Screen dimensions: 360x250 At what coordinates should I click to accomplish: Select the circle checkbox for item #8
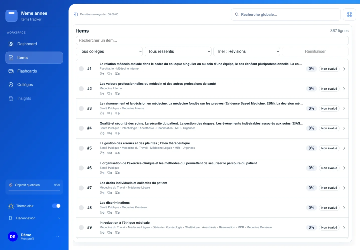tap(81, 208)
